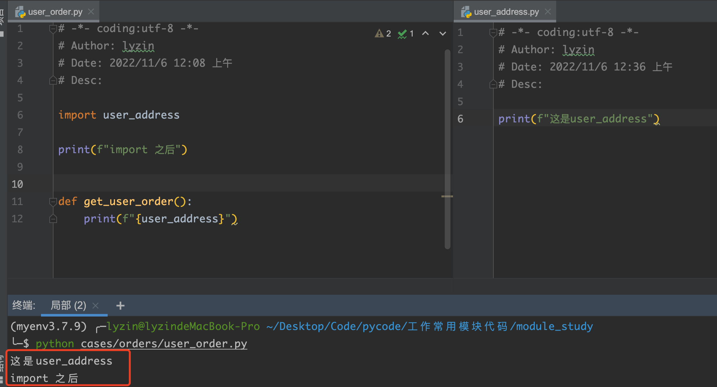Jump to next highlighted problem arrow

(443, 33)
